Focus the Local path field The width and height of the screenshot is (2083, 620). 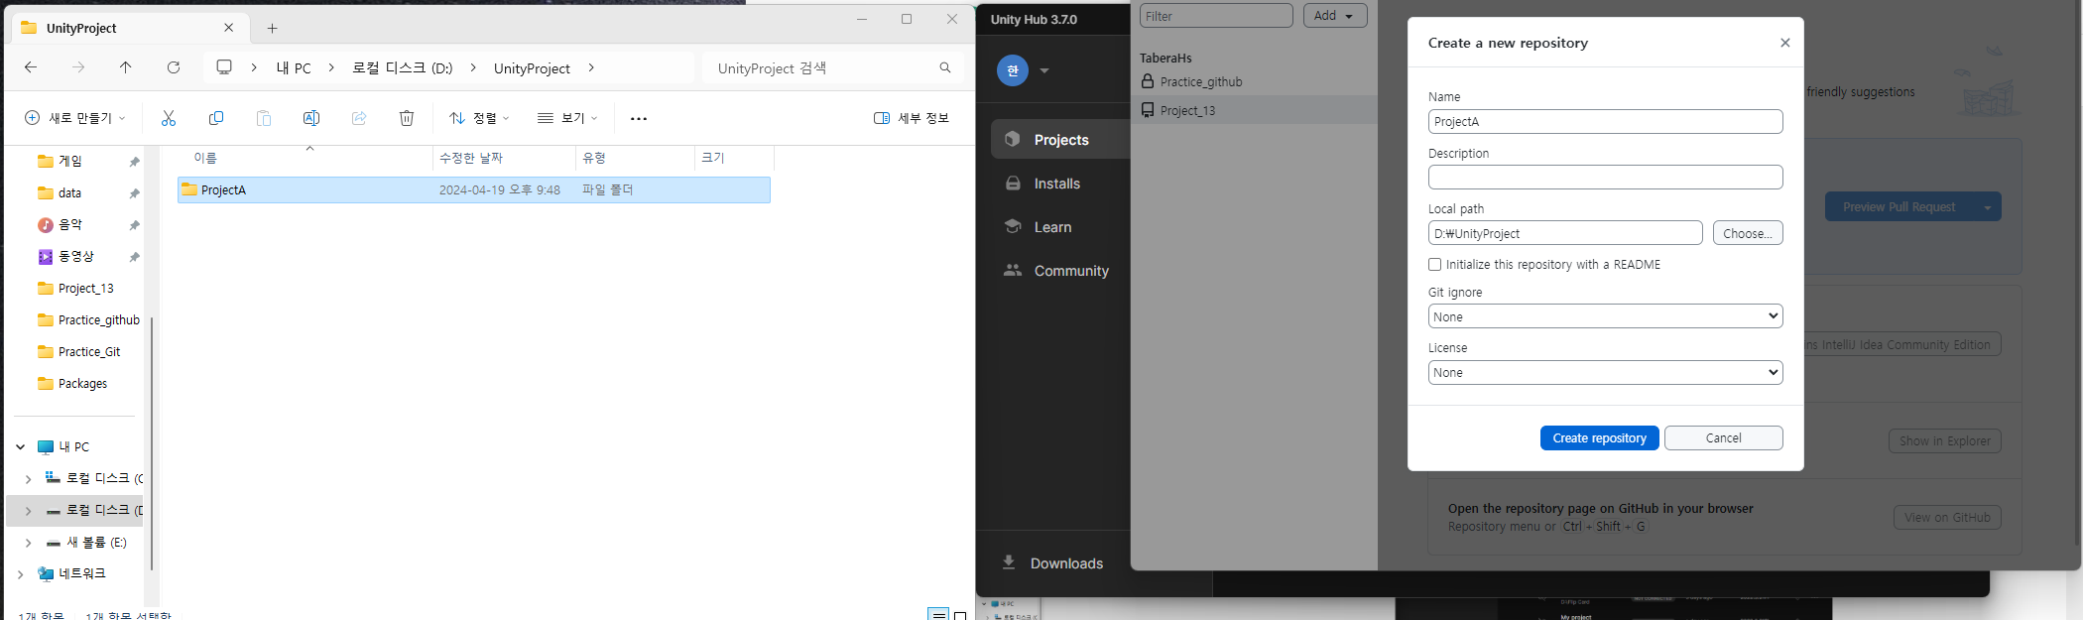tap(1565, 233)
